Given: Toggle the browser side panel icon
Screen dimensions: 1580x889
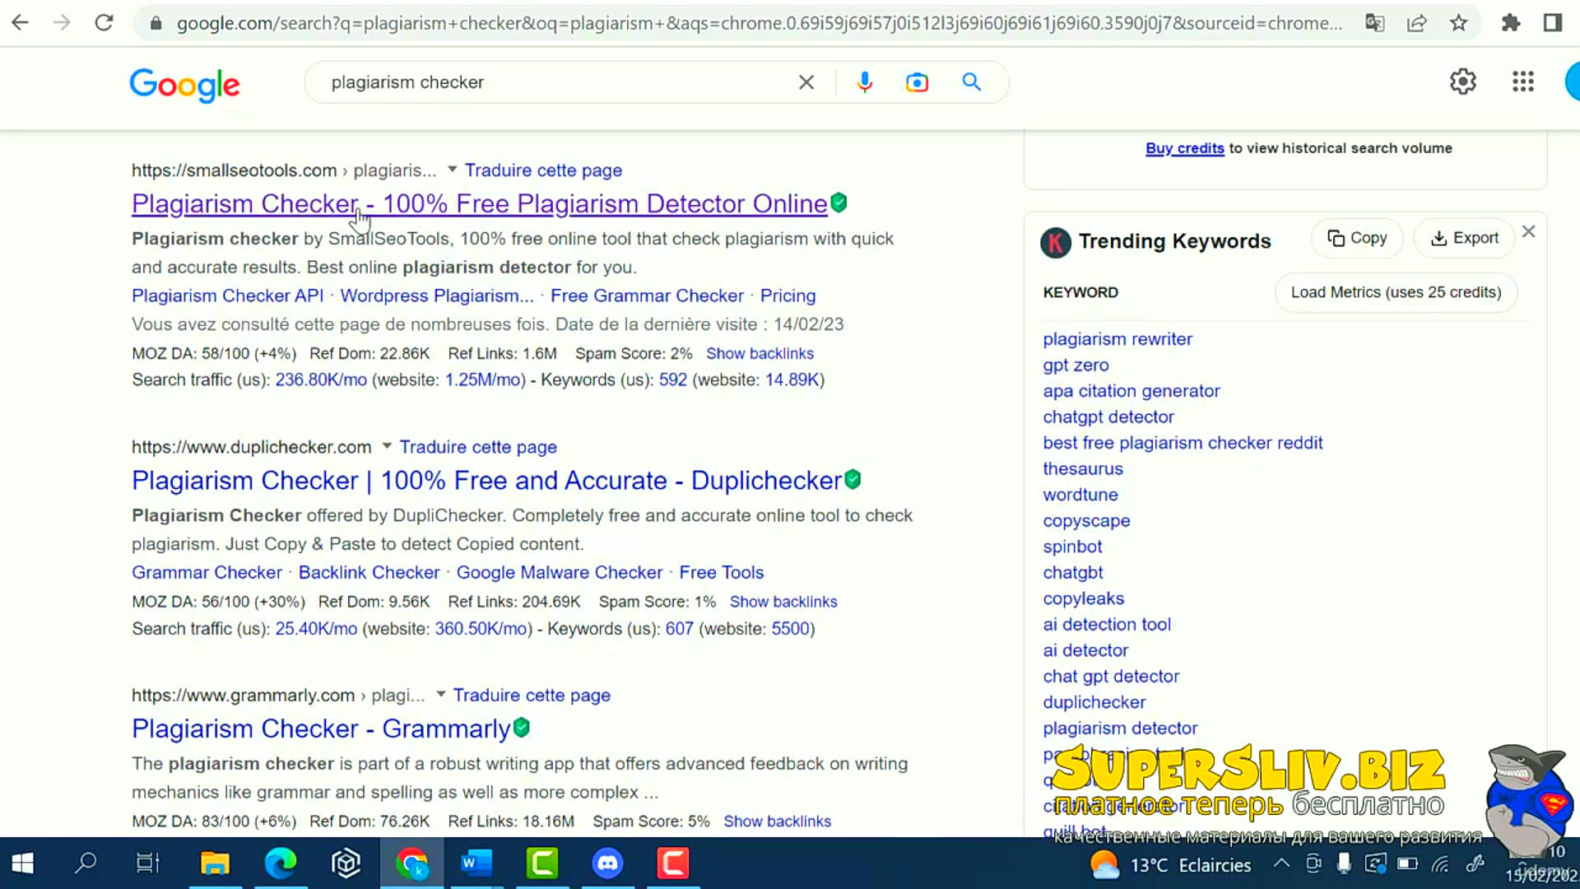Looking at the screenshot, I should point(1553,23).
